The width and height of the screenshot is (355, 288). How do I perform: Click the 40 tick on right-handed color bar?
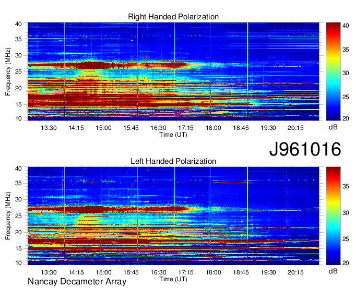346,26
